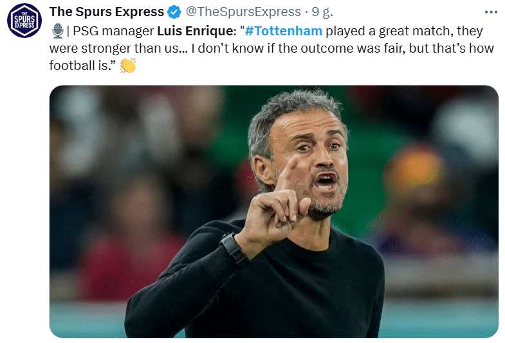Viewport: 505px width, 343px height.
Task: Click the clapping hands emoji
Action: point(128,66)
